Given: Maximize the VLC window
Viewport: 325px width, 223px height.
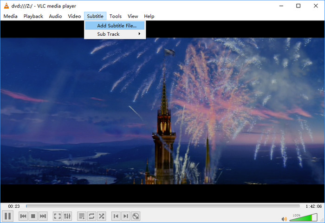Looking at the screenshot, I should coord(298,6).
